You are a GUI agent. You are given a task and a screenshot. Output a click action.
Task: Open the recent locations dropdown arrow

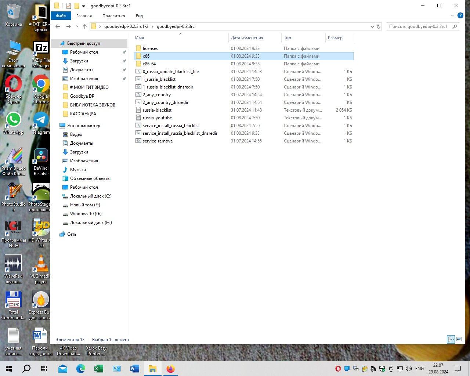pos(77,26)
